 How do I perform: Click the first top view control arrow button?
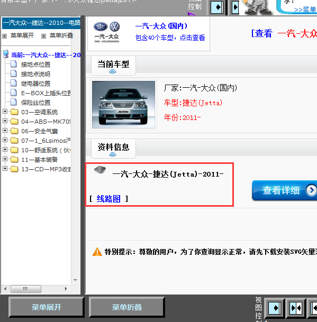point(217,7)
